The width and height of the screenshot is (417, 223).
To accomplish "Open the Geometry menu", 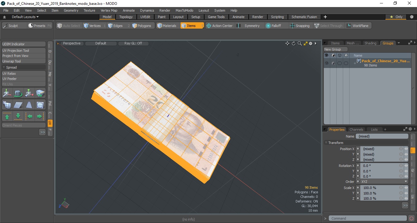I will pos(71,10).
